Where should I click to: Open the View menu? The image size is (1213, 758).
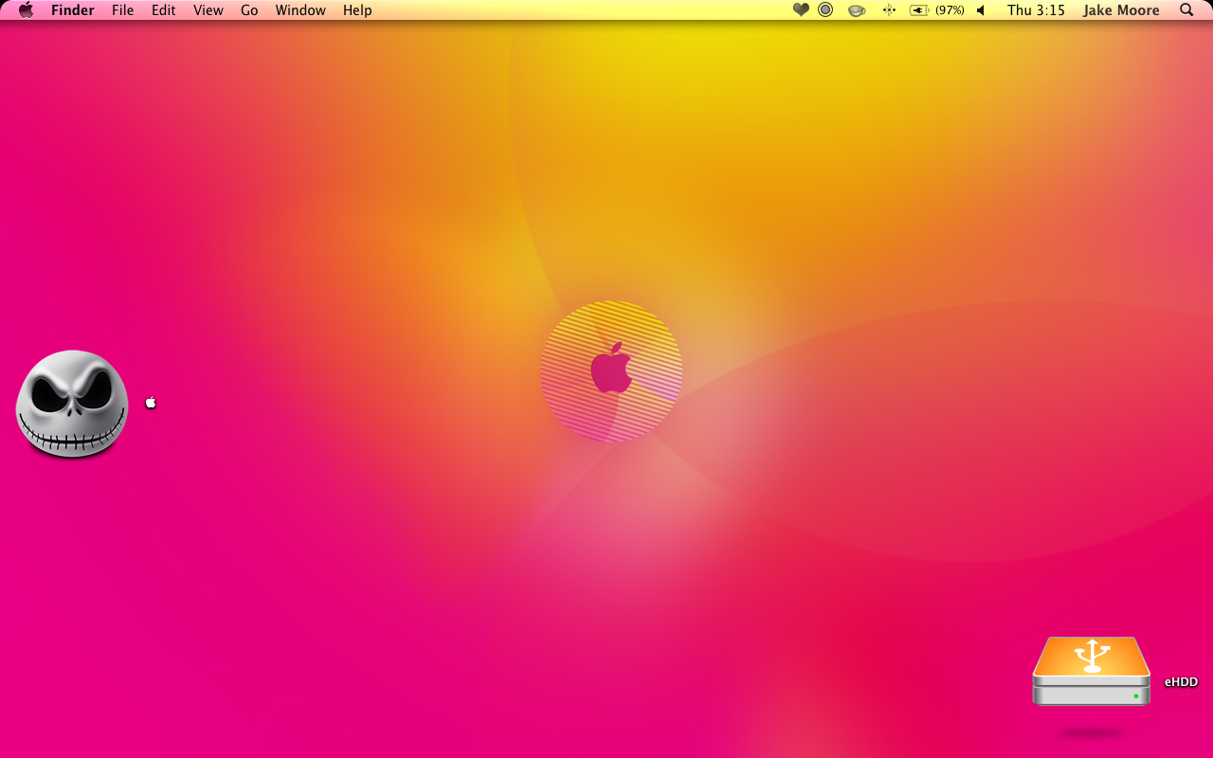(208, 10)
